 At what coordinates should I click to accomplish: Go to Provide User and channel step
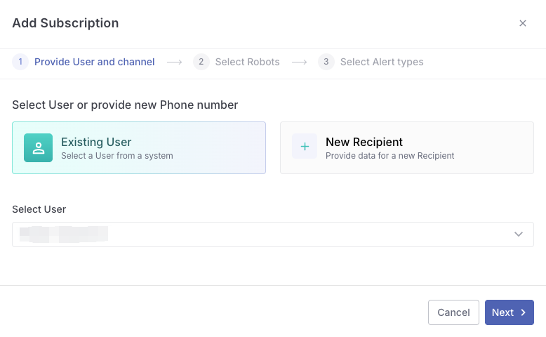tap(95, 62)
